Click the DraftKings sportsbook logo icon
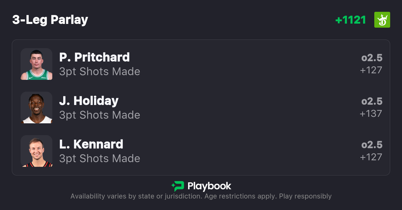402x210 pixels. (x=382, y=20)
